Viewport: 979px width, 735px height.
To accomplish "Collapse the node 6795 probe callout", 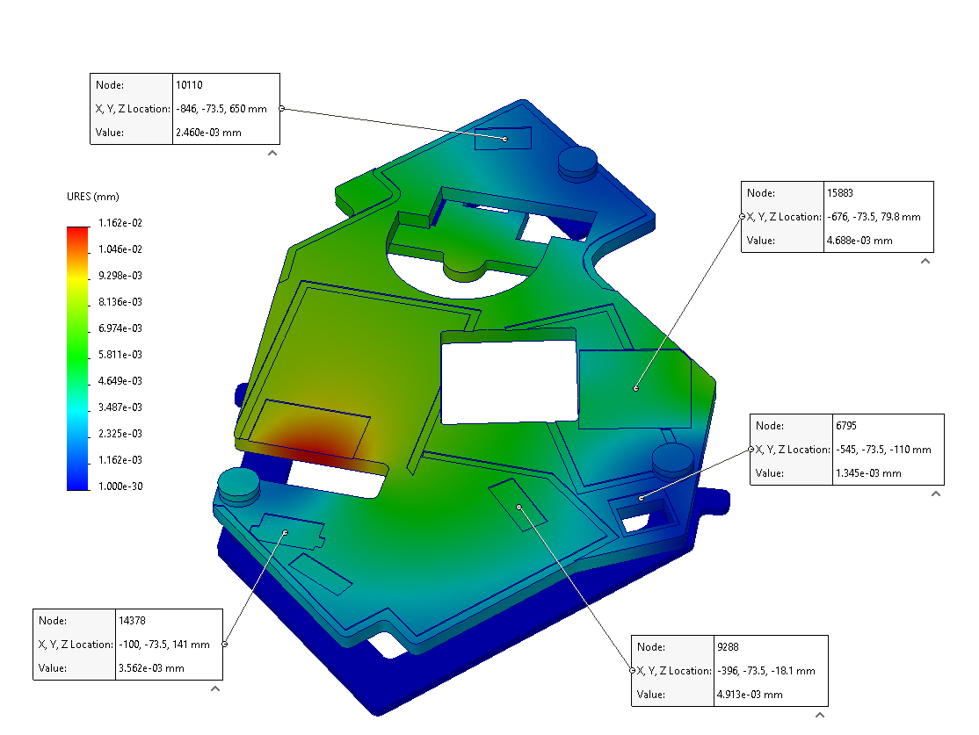I will (936, 494).
